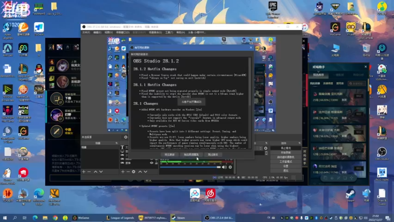Switch to 阵容分析 tab in 对局助手

pyautogui.click(x=359, y=75)
